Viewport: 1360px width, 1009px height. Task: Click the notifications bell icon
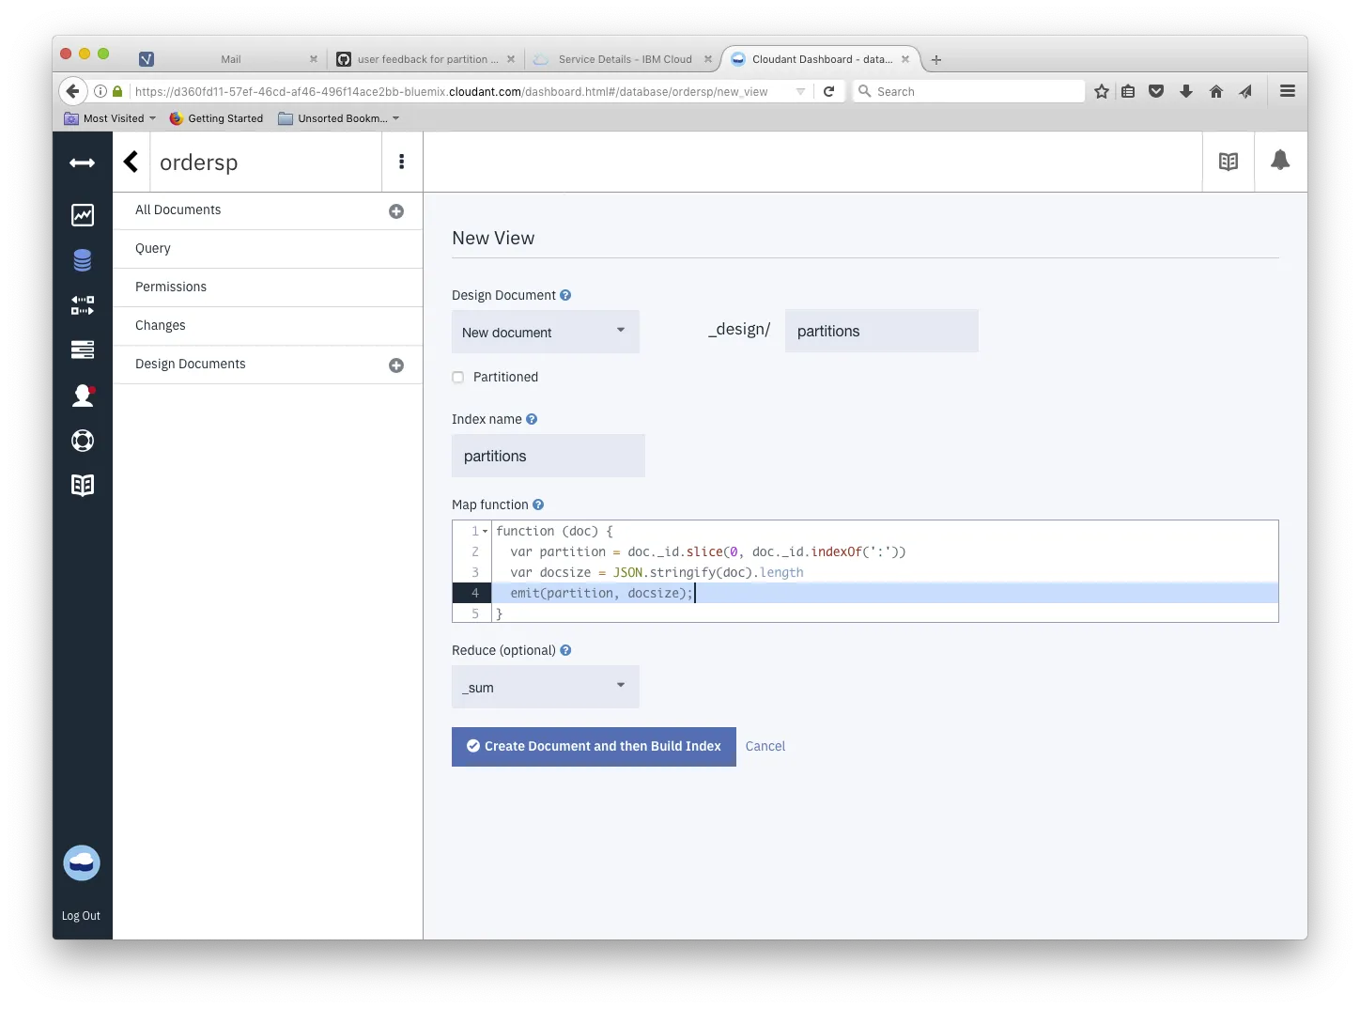(x=1280, y=161)
